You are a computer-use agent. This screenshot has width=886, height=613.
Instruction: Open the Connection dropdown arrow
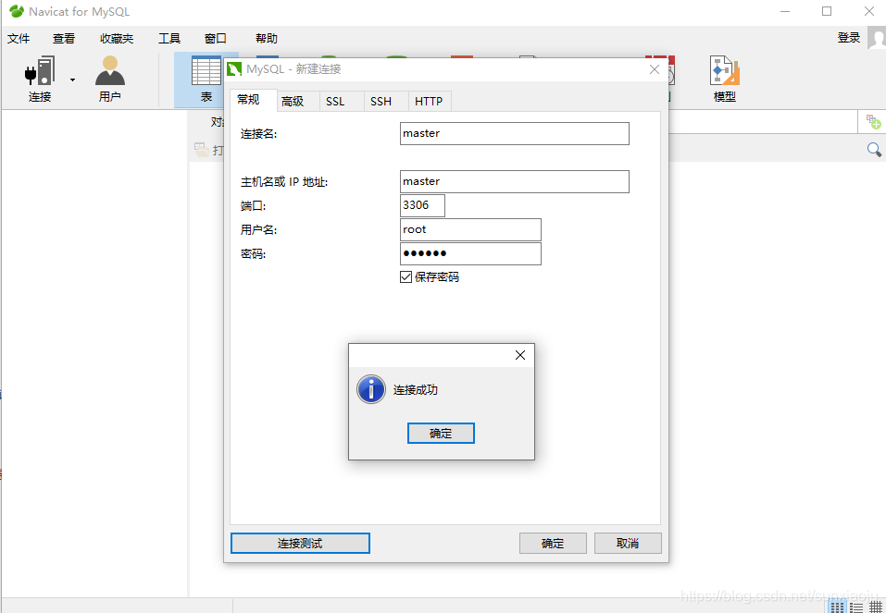point(72,80)
